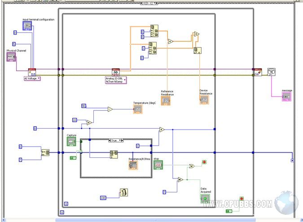Viewport: 303px width, 222px height.
Task: Click the constant 0 directly below input terminal configuration
Action: point(15,33)
